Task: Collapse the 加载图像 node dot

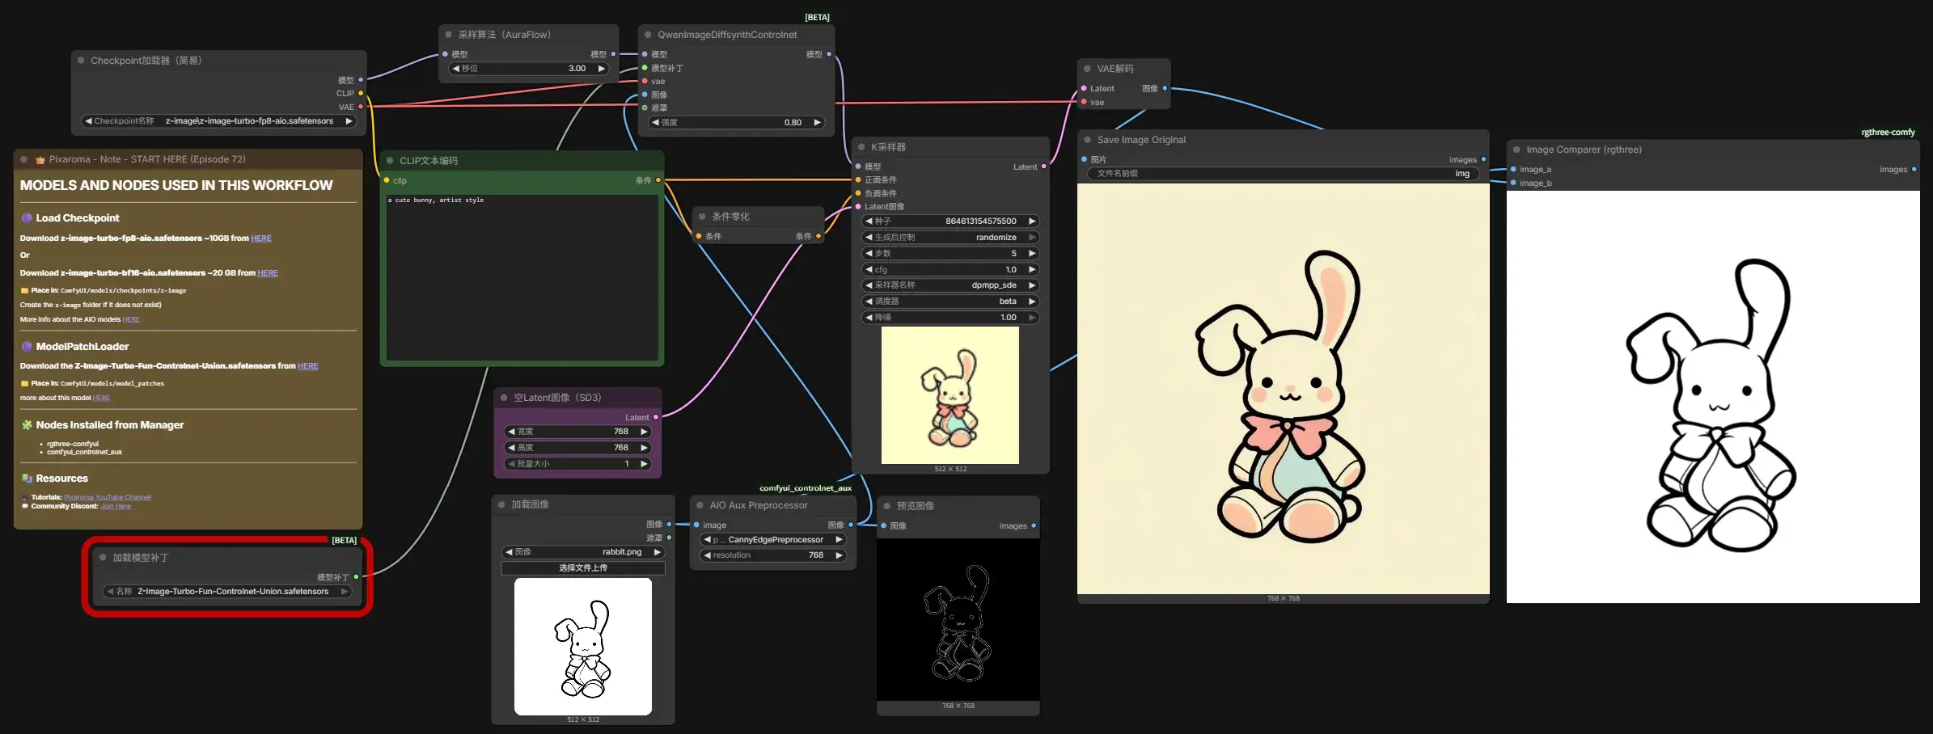Action: click(x=501, y=504)
